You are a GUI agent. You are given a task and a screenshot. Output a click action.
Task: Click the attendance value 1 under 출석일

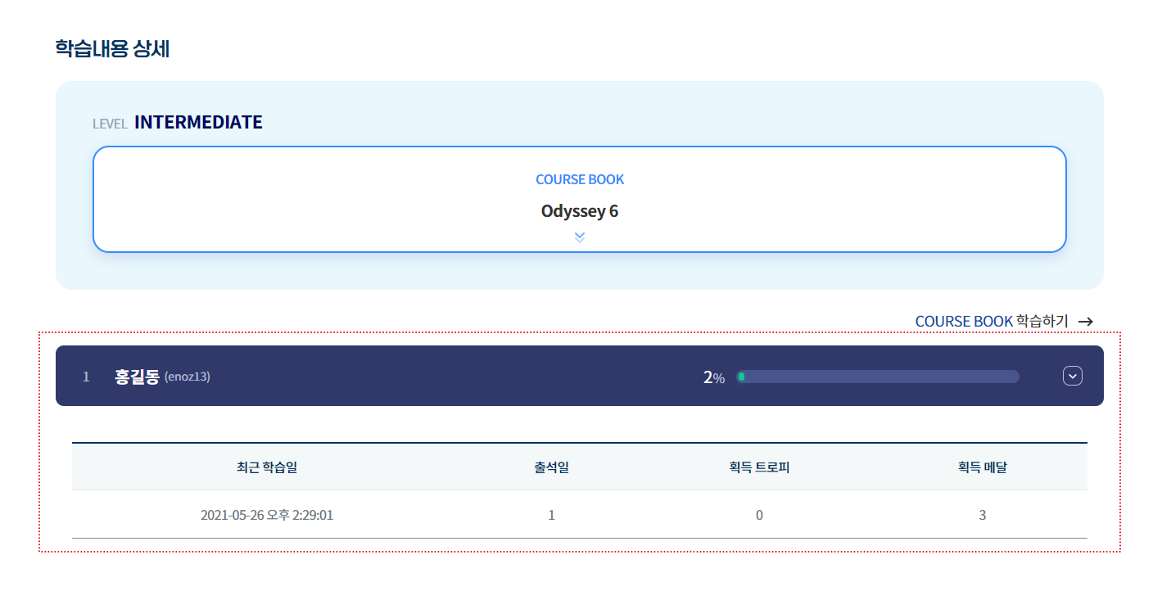point(552,515)
